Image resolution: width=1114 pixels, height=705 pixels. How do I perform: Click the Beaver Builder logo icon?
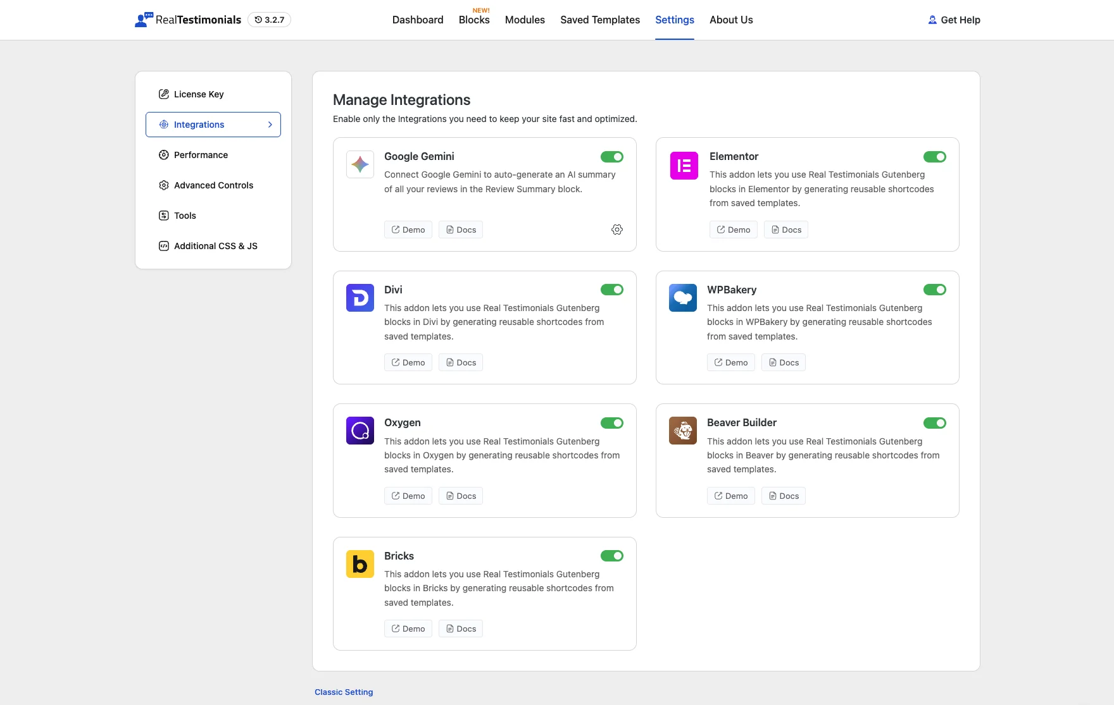pos(683,431)
